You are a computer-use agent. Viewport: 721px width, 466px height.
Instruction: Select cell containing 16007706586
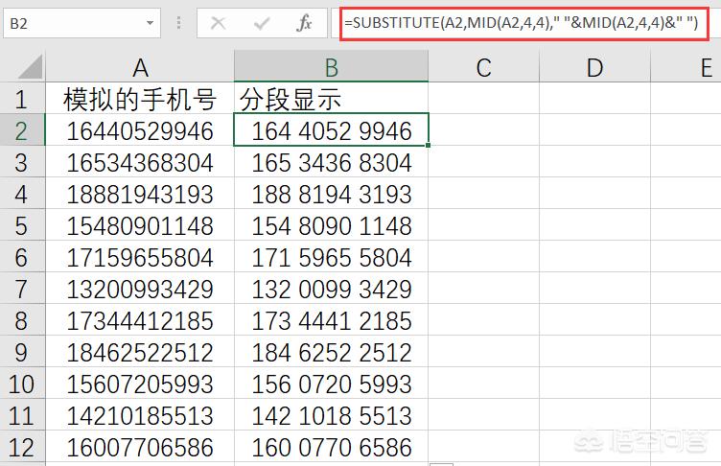(140, 447)
